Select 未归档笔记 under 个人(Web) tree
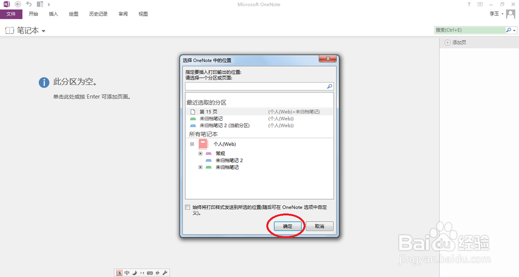This screenshot has width=519, height=277. pyautogui.click(x=227, y=167)
